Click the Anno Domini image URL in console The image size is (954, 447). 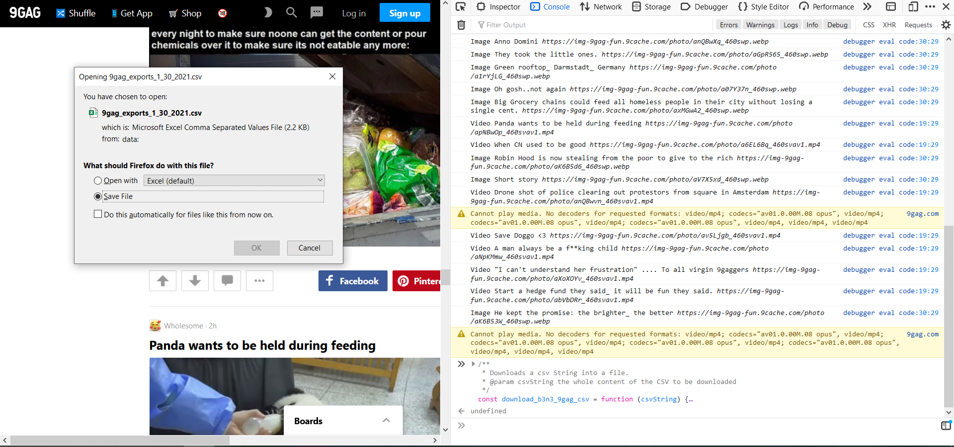pyautogui.click(x=655, y=42)
